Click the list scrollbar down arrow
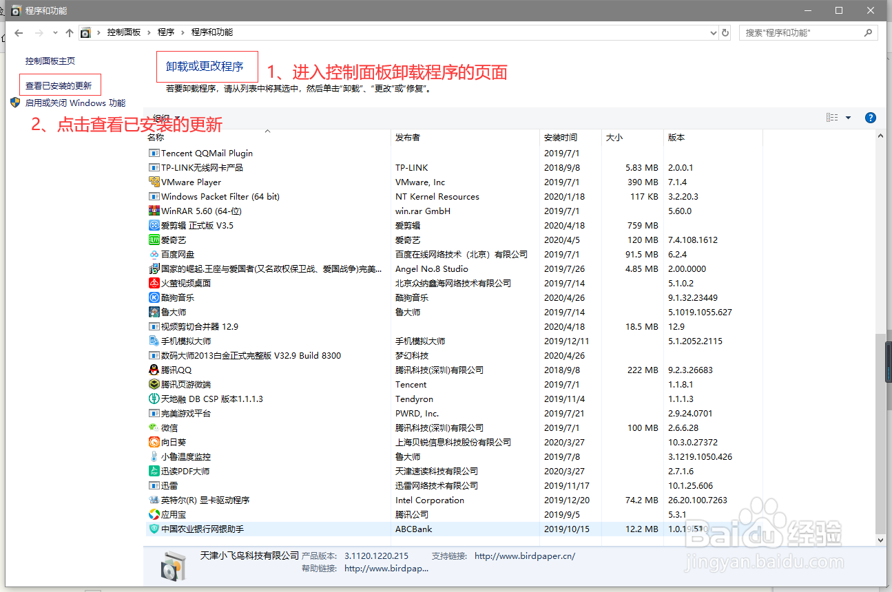Screen dimensions: 892x592 880,541
